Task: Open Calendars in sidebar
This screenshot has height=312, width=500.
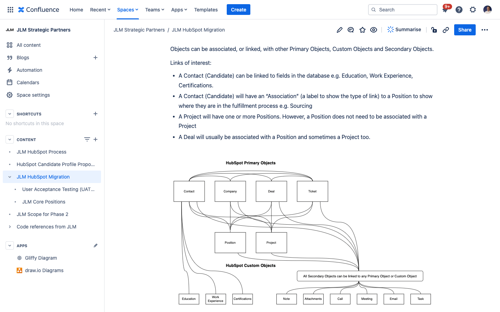Action: pos(28,83)
